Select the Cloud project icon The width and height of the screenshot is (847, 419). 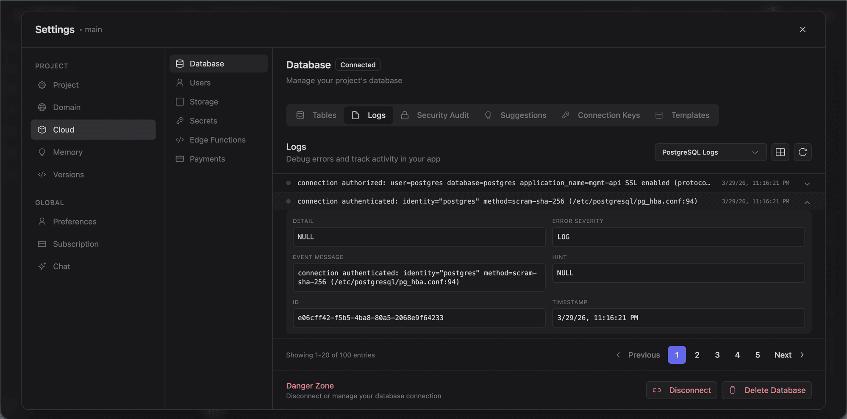[42, 130]
